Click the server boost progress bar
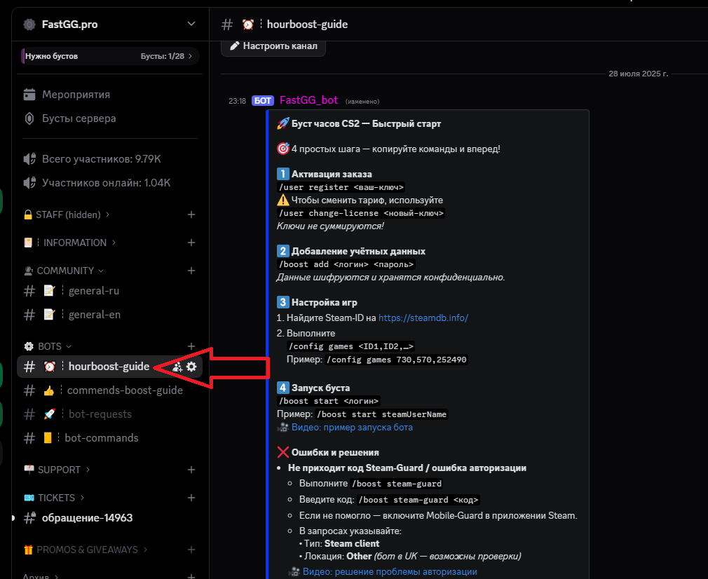 pyautogui.click(x=110, y=56)
